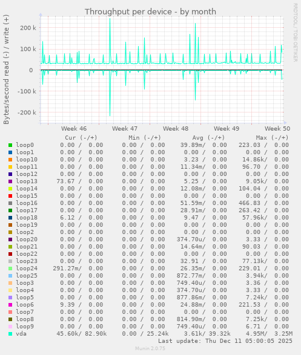
Task: Click the Avg (-/+) column header
Action: click(208, 138)
